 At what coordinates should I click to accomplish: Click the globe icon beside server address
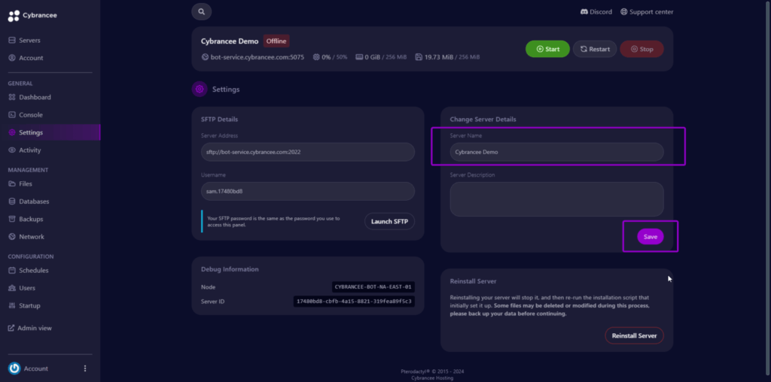click(205, 57)
